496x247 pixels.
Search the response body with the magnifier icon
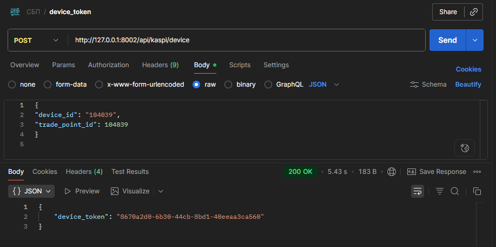pos(455,191)
